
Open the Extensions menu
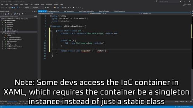pos(49,4)
